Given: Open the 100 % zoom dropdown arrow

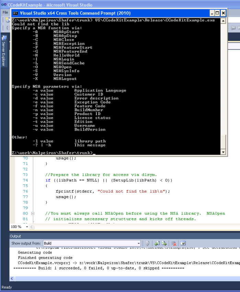Looking at the screenshot, I should pos(27,227).
